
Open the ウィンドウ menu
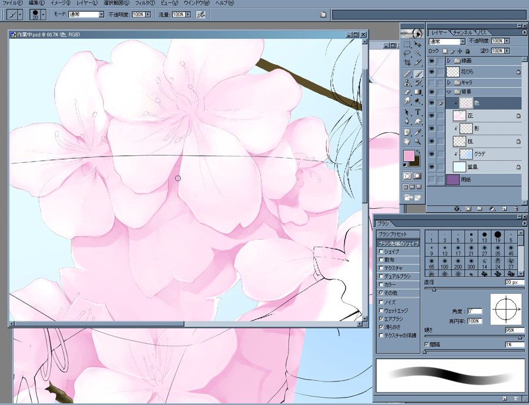pos(197,3)
